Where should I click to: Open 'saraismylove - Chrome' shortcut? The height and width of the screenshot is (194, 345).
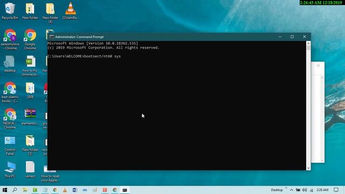click(10, 39)
